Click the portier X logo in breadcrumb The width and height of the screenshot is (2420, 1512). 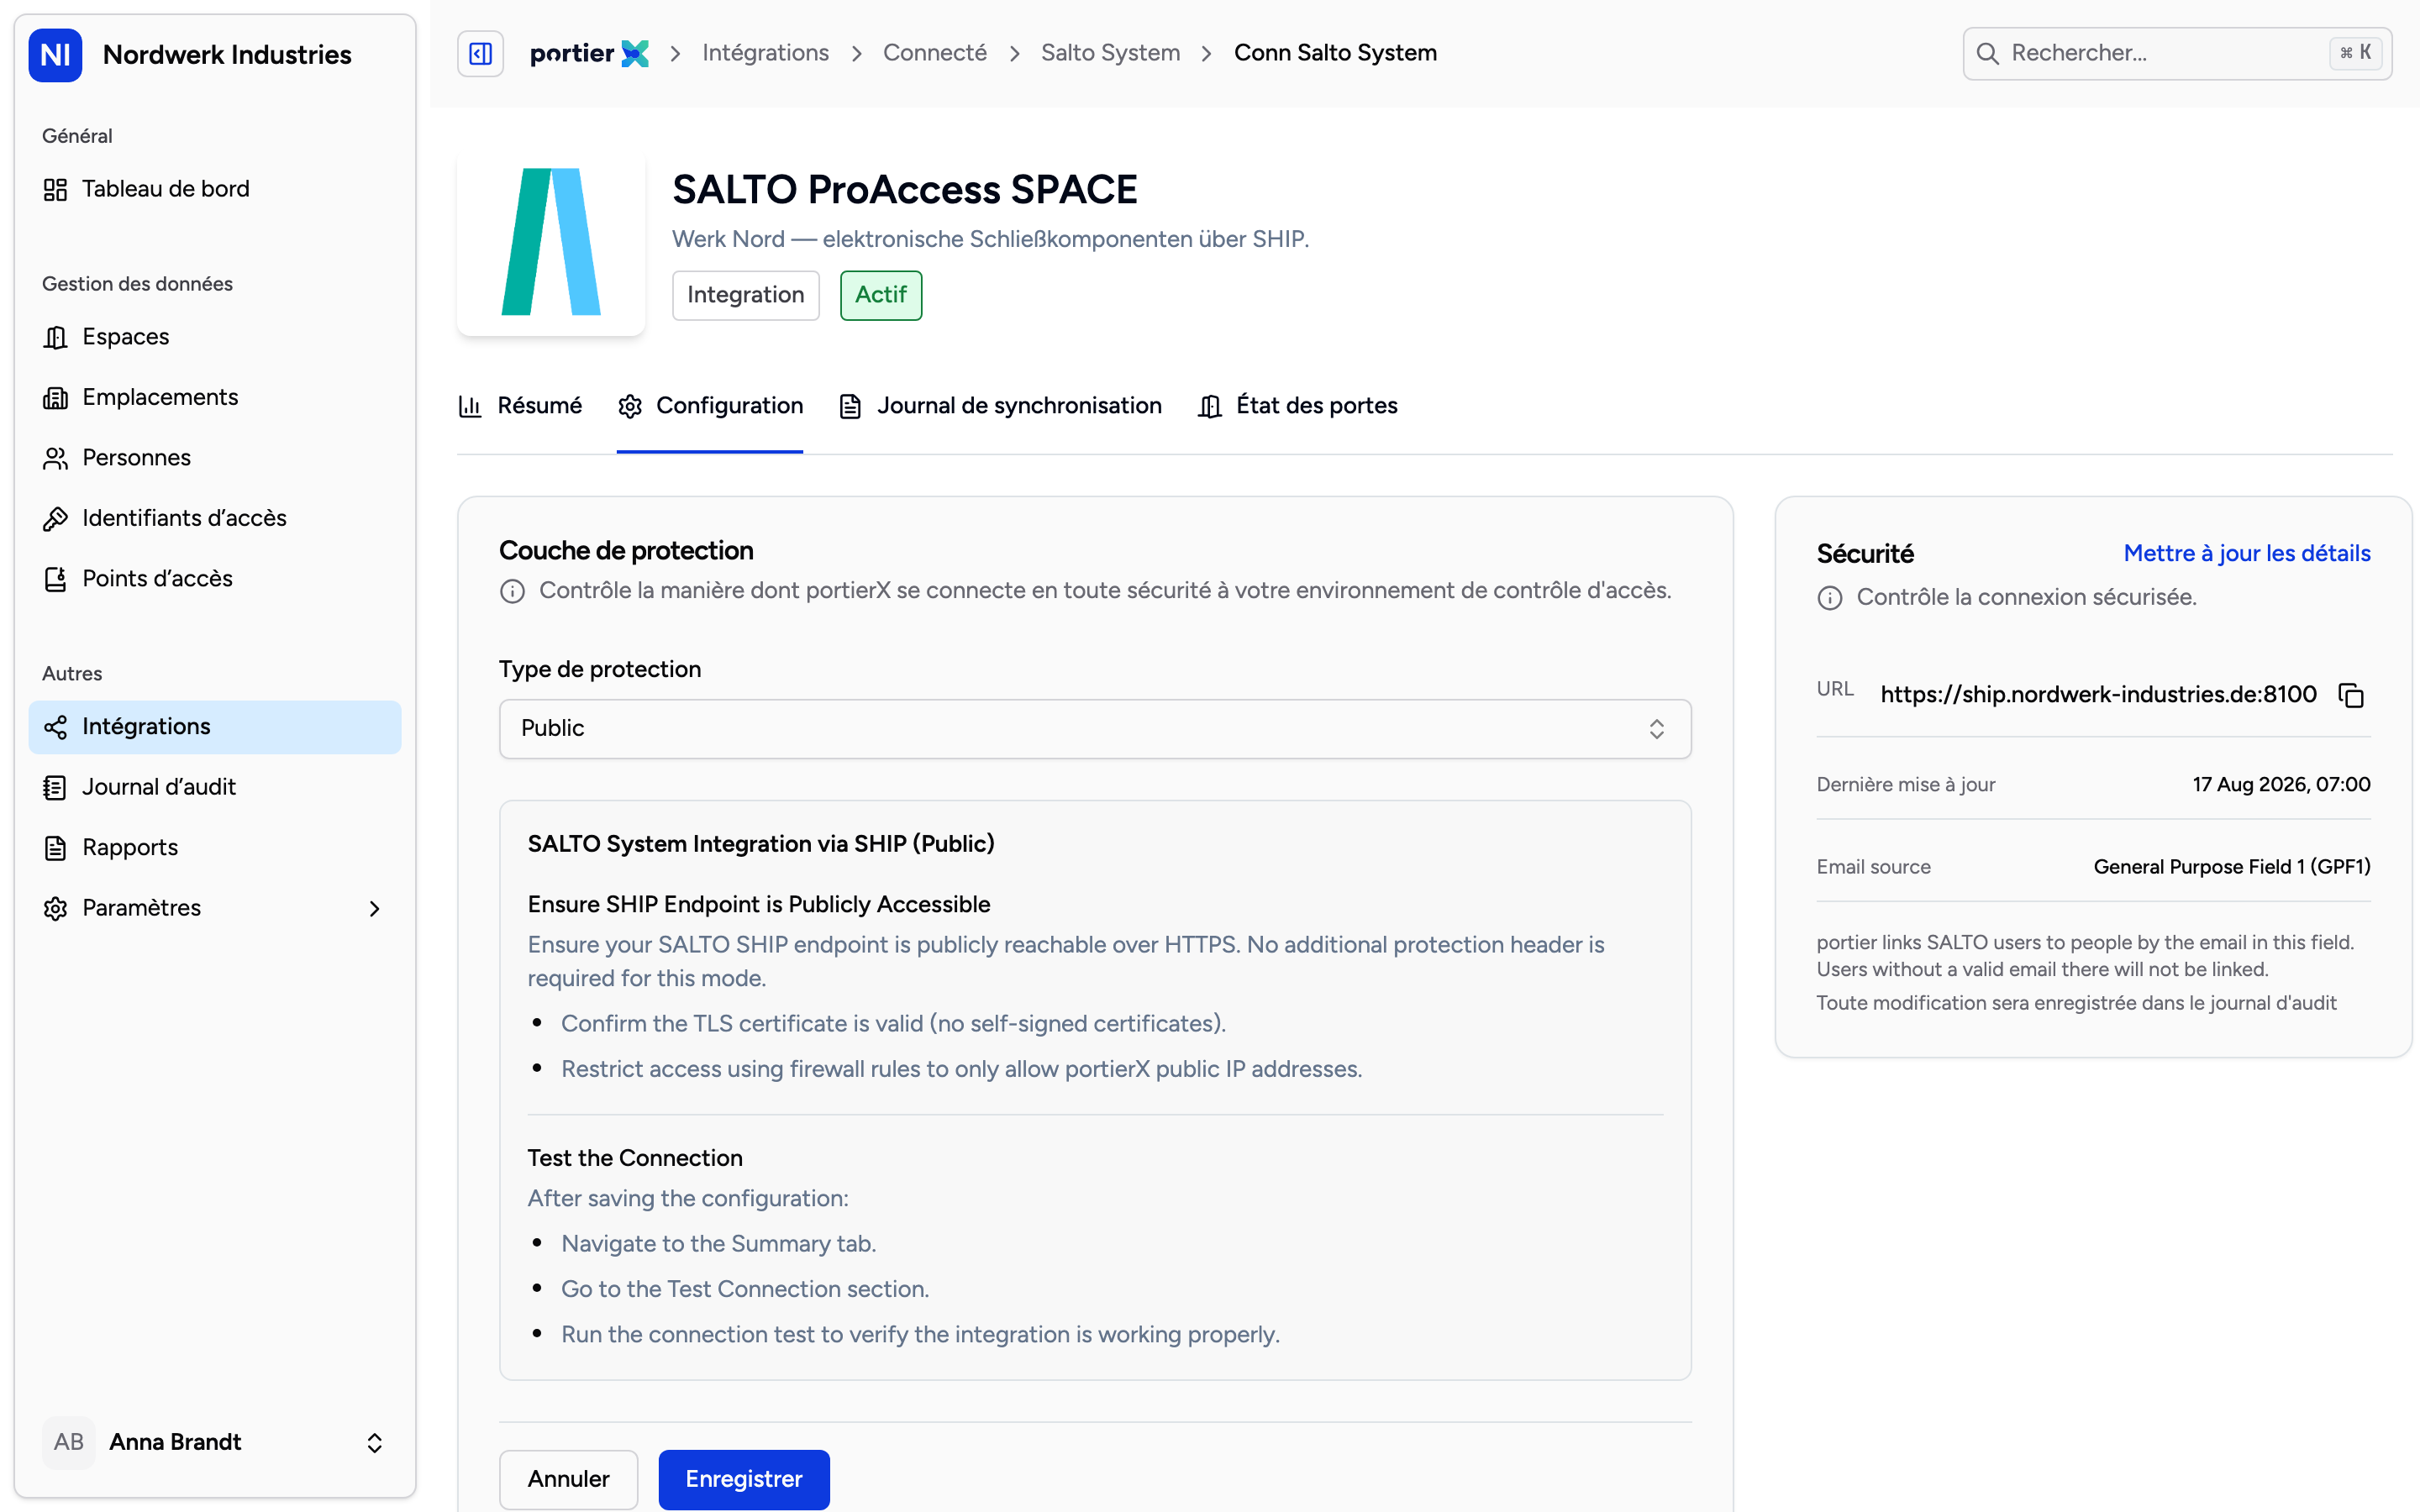click(588, 53)
